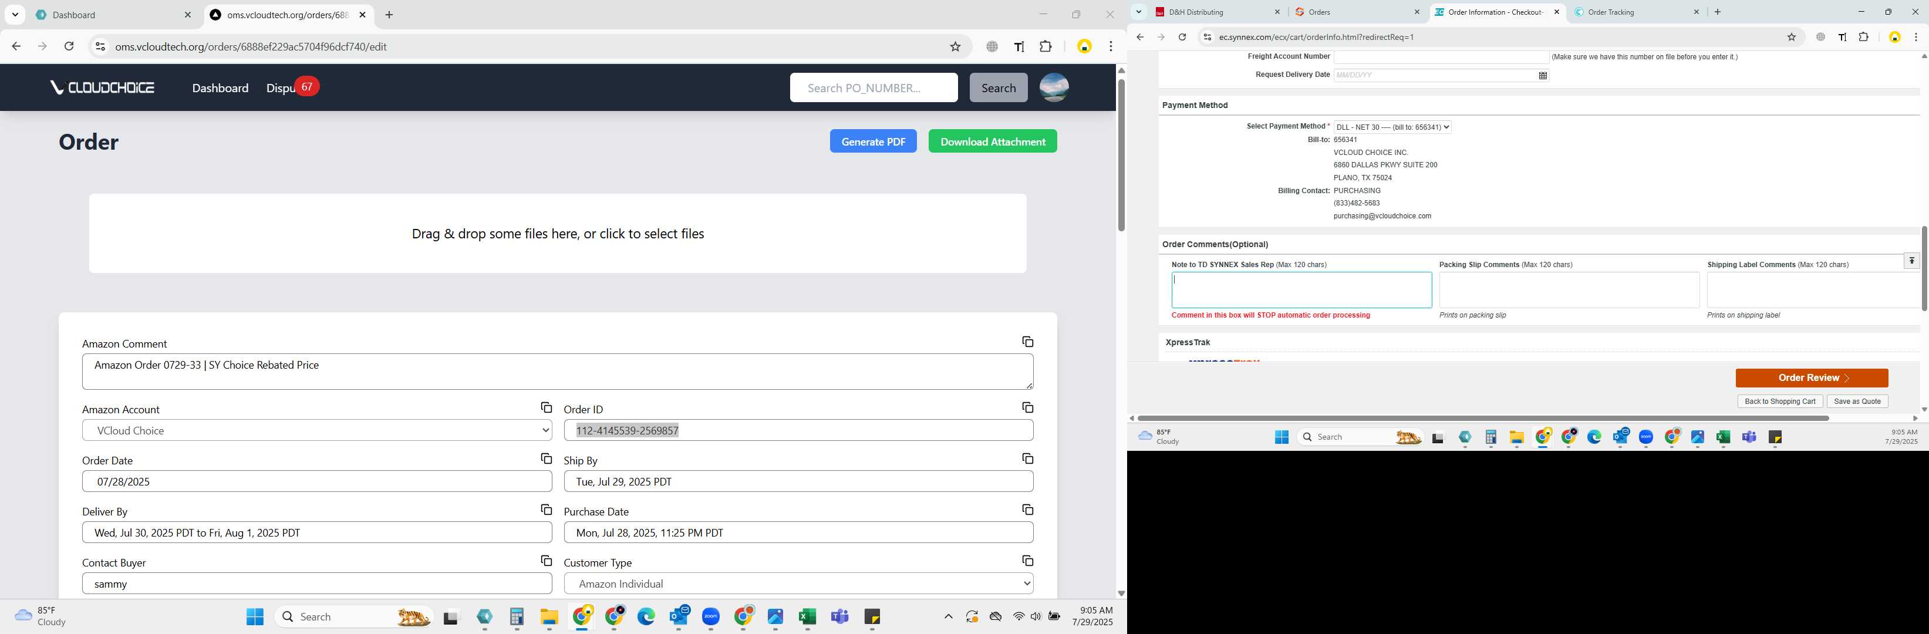Click Back to Shopping Cart
1929x634 pixels.
coord(1779,401)
